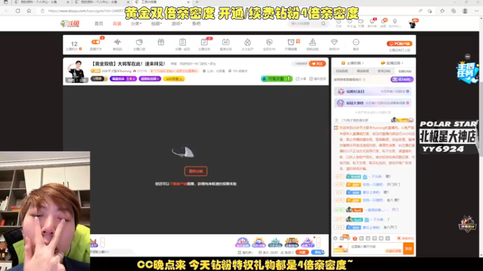Click the orange send chat button
The width and height of the screenshot is (483, 271).
[x=409, y=249]
